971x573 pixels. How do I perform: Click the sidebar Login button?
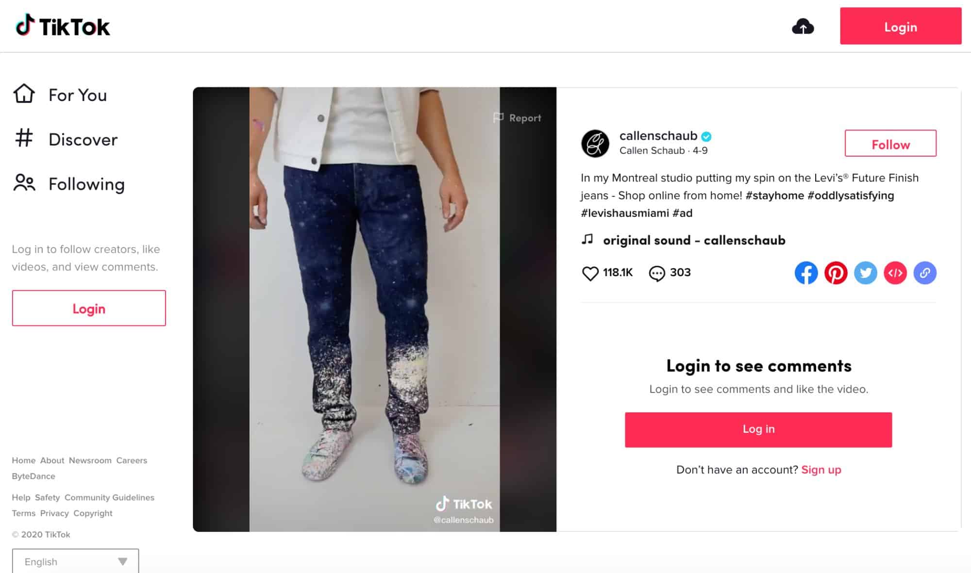point(89,308)
